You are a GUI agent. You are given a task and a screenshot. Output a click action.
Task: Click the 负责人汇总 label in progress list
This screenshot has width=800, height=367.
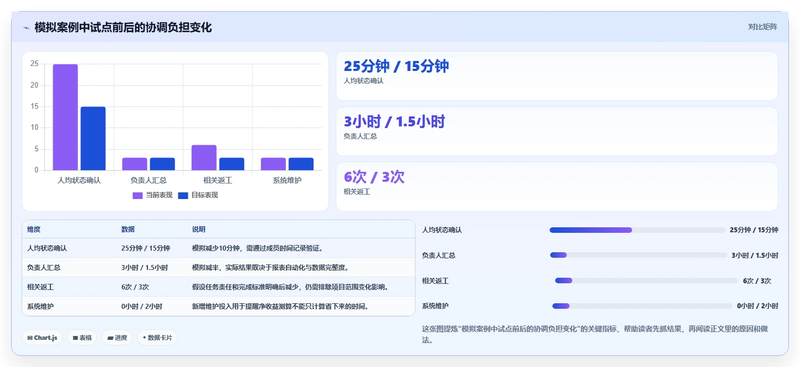[439, 256]
